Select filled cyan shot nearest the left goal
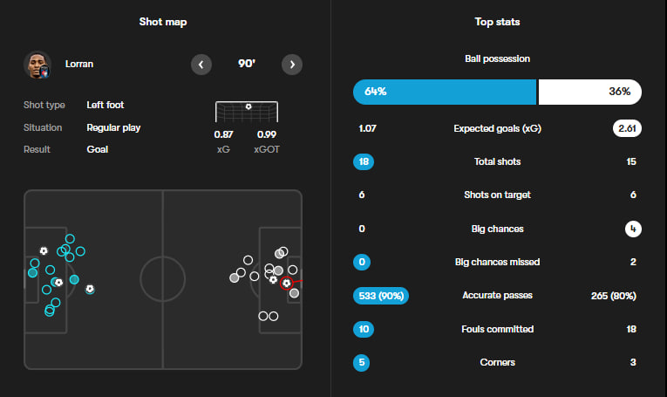The height and width of the screenshot is (397, 667). (x=33, y=272)
